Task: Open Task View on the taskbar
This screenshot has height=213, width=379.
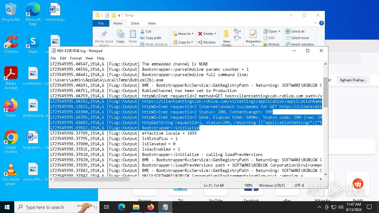Action: click(x=107, y=207)
